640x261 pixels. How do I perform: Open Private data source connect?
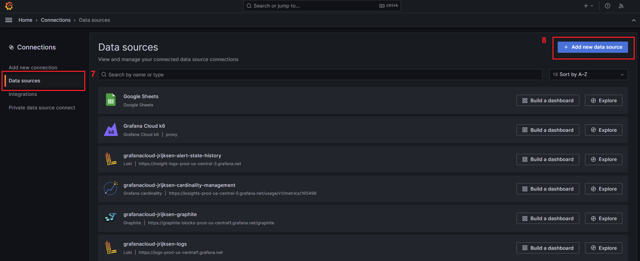(42, 108)
